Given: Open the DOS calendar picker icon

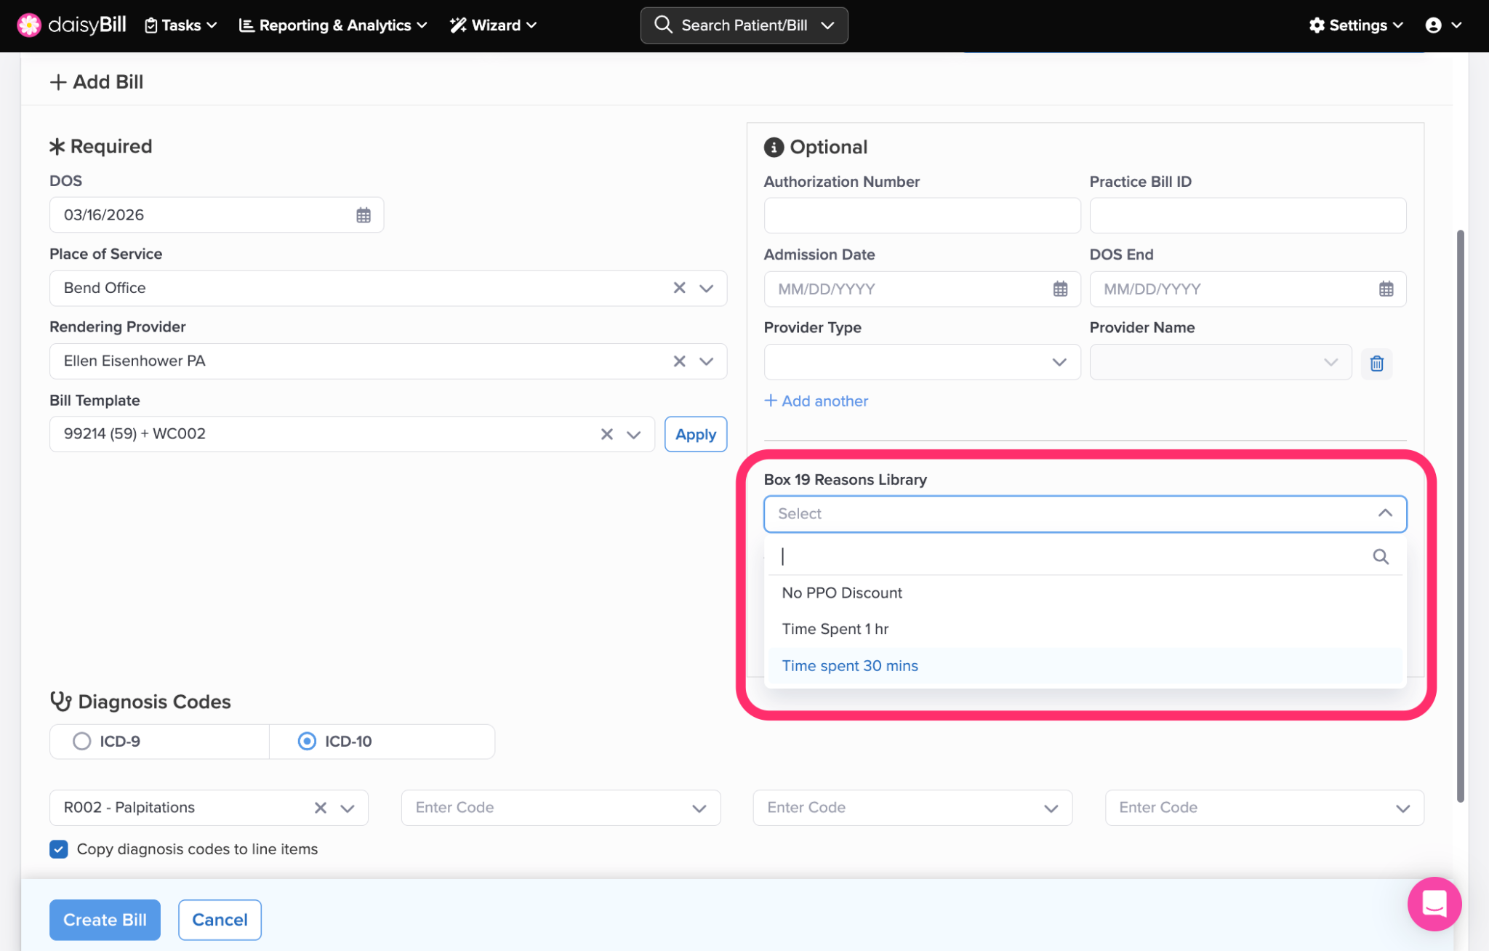Looking at the screenshot, I should 364,215.
